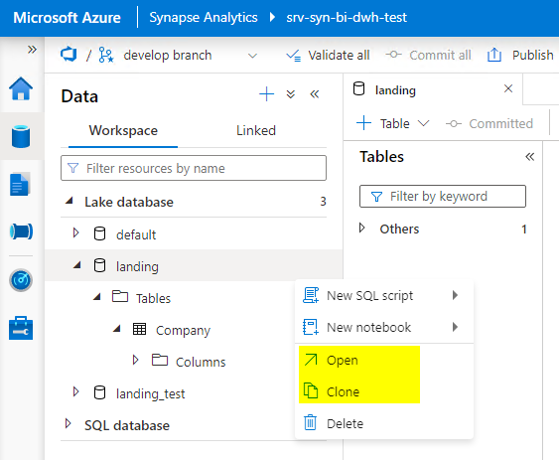Select the Tables folder
This screenshot has width=559, height=460.
153,298
